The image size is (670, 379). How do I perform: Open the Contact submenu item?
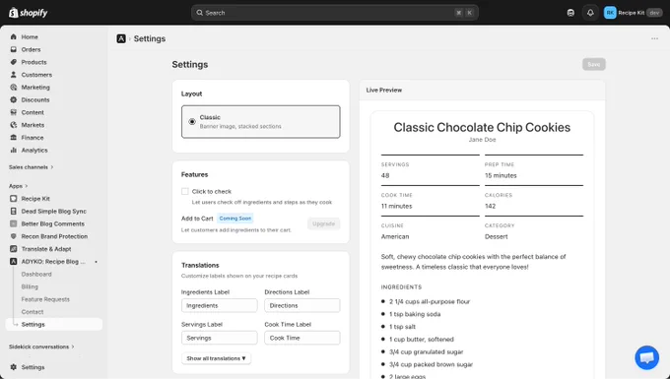tap(33, 312)
